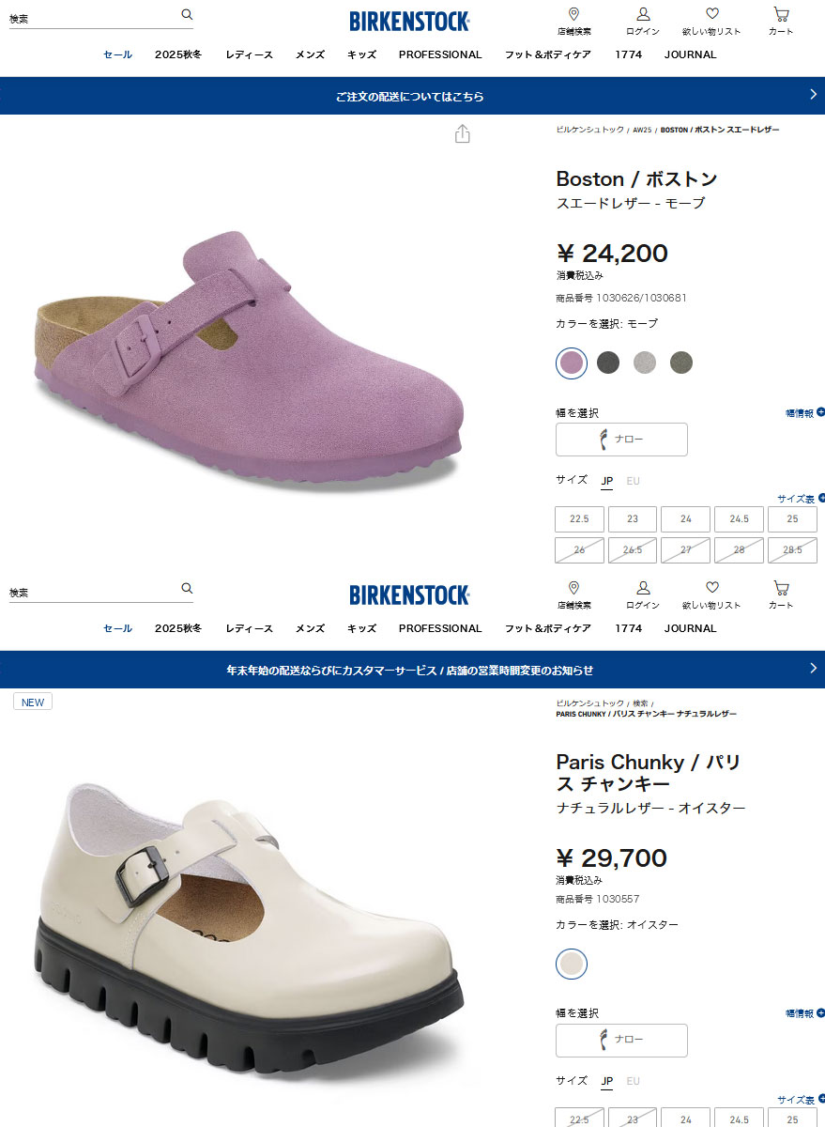Go to the JOURNAL section

coord(690,54)
